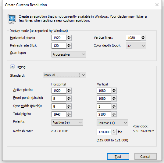Increase vertical Total pixels value
This screenshot has height=163, width=164.
point(114,113)
